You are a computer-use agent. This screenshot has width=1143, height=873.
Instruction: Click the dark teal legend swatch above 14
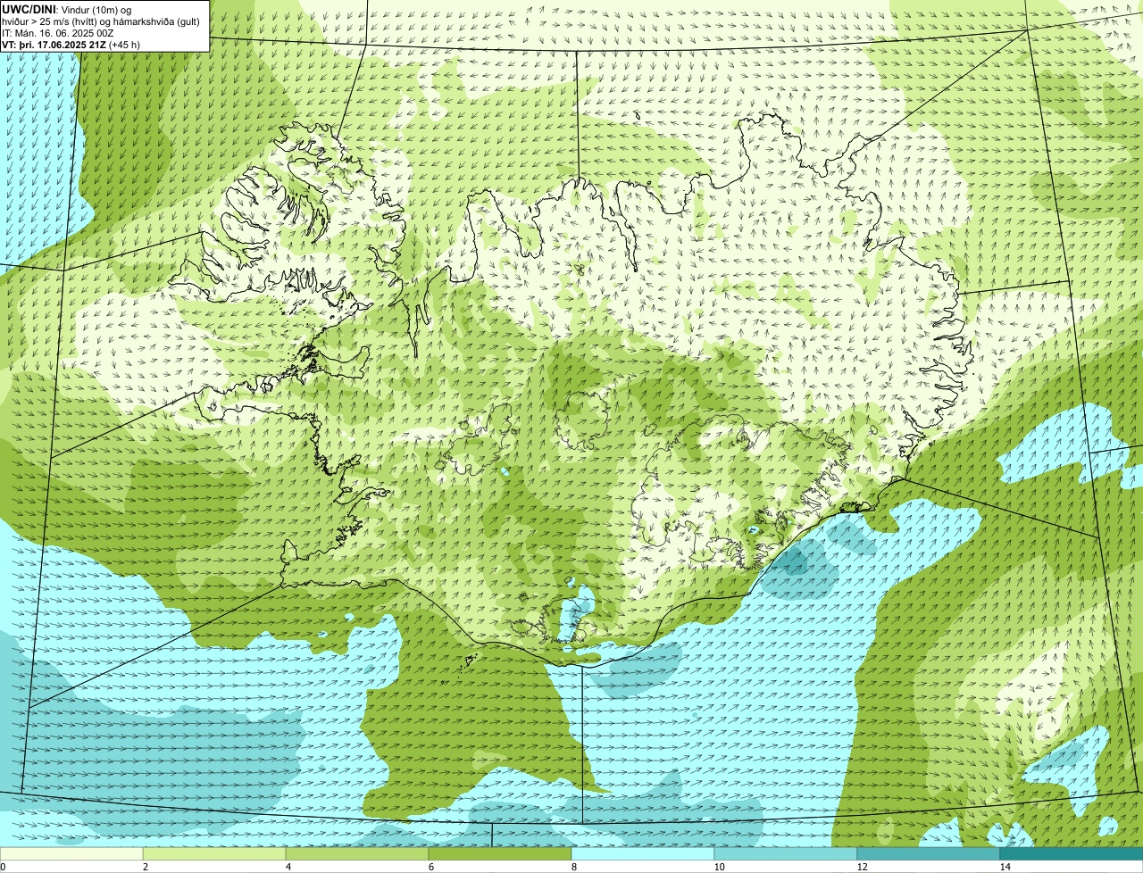click(1072, 854)
